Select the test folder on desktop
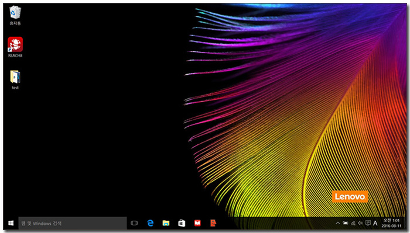The width and height of the screenshot is (410, 233). (15, 80)
